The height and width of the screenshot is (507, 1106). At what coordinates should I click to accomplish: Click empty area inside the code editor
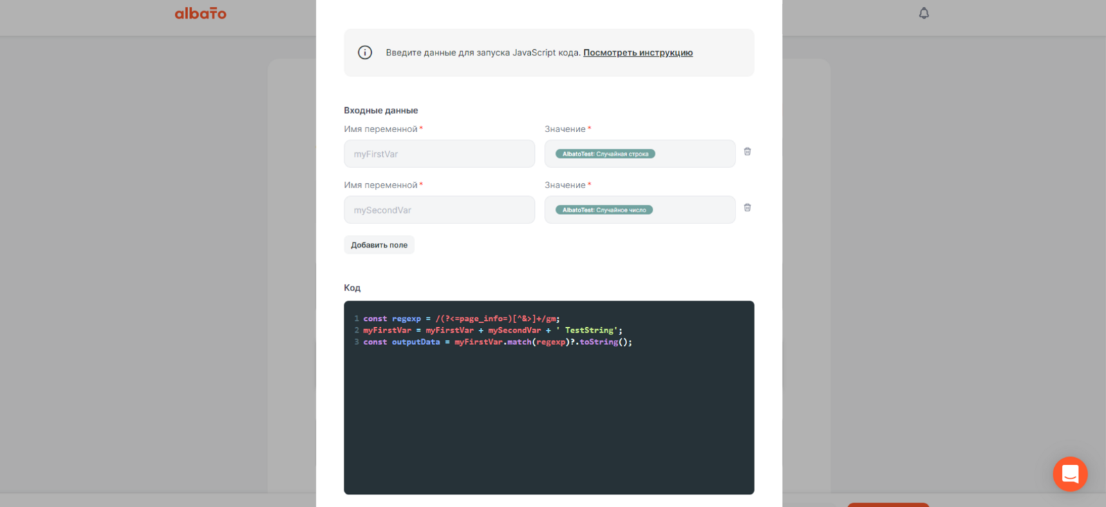pos(549,422)
